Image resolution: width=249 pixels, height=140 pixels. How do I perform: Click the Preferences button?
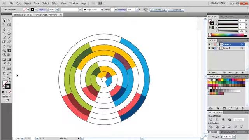[176, 10]
